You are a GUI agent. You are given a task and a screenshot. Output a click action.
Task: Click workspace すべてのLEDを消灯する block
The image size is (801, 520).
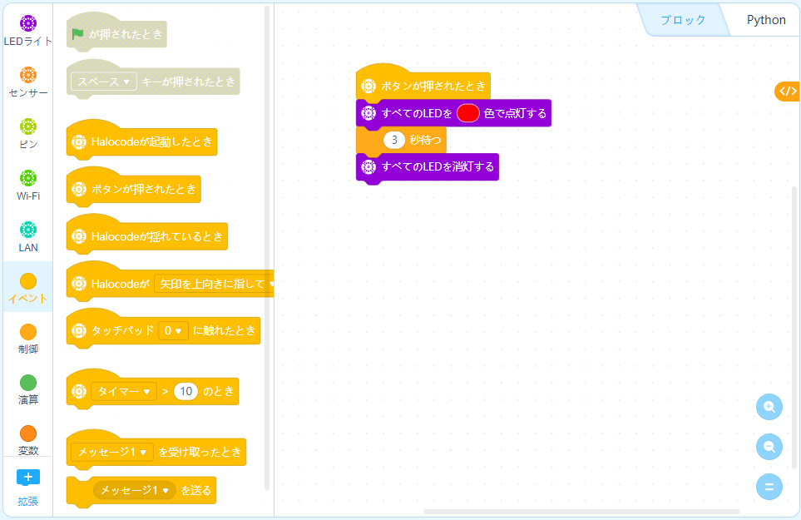click(427, 167)
